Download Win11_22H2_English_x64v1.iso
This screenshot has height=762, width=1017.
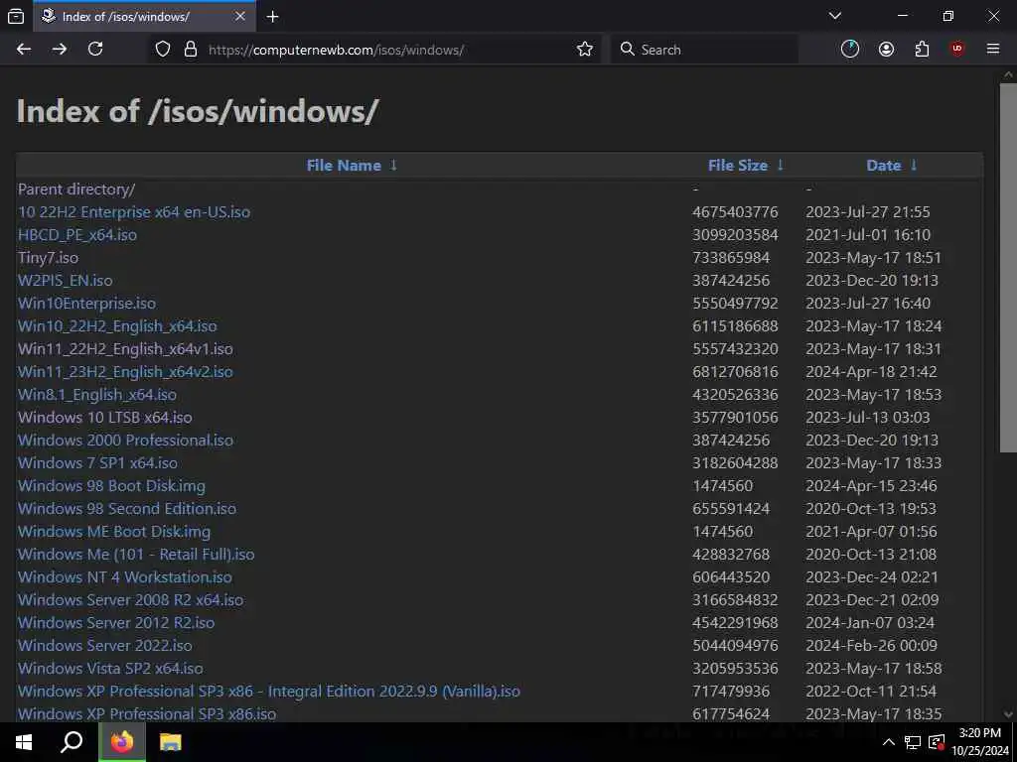[x=125, y=348]
